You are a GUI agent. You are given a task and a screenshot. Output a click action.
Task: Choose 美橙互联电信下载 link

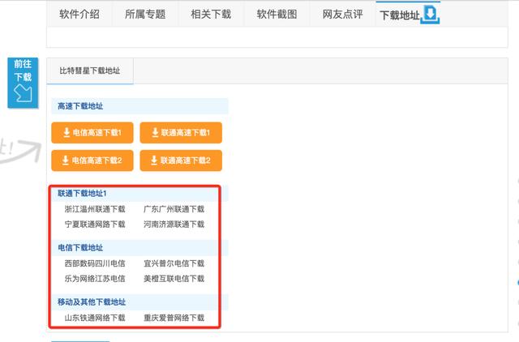click(x=174, y=279)
